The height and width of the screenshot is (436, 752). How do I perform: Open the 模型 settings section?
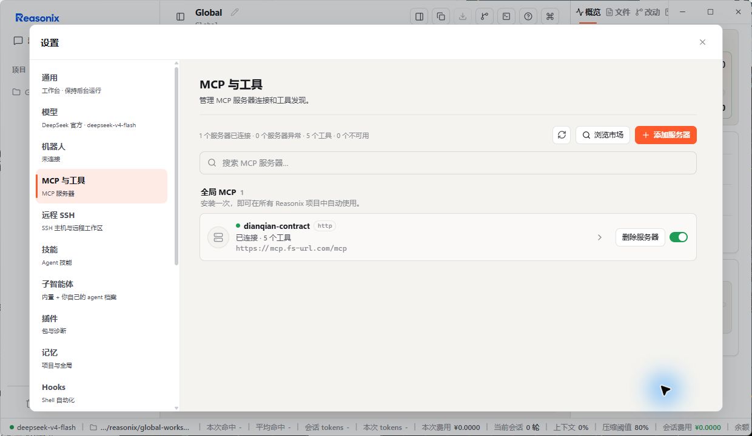[x=101, y=117]
